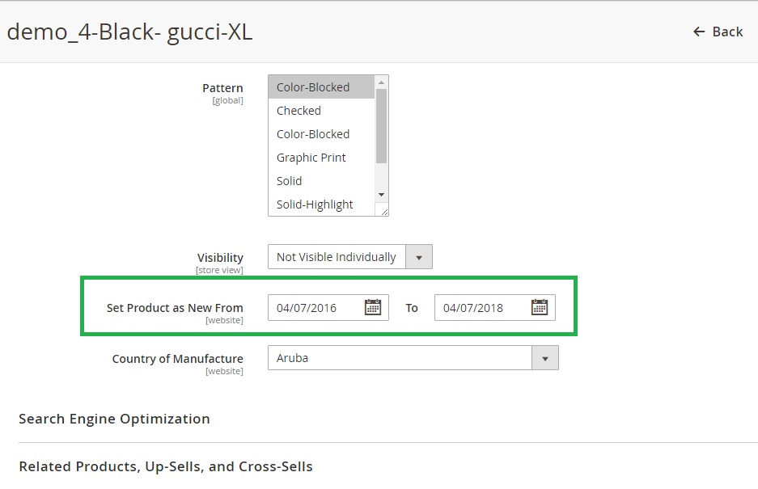The width and height of the screenshot is (758, 489).
Task: Select the highlighted Color-Blocked pattern option
Action: [313, 87]
